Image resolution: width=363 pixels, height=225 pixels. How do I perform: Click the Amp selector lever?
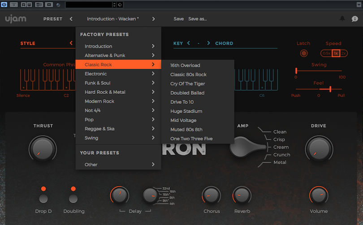[248, 147]
